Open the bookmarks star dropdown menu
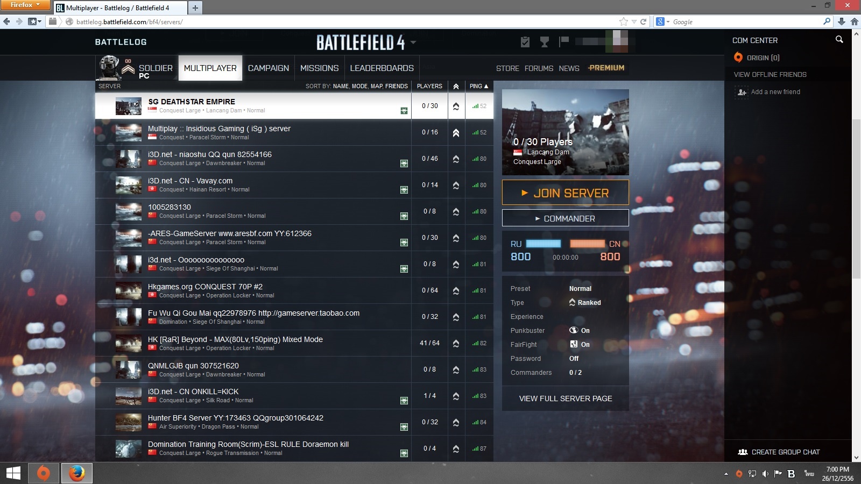 coord(34,22)
